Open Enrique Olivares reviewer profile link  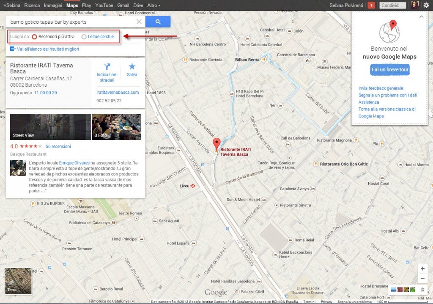point(74,163)
